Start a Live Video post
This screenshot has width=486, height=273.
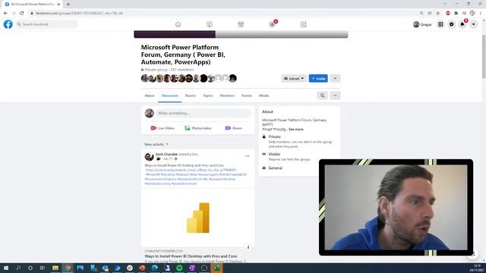click(163, 128)
